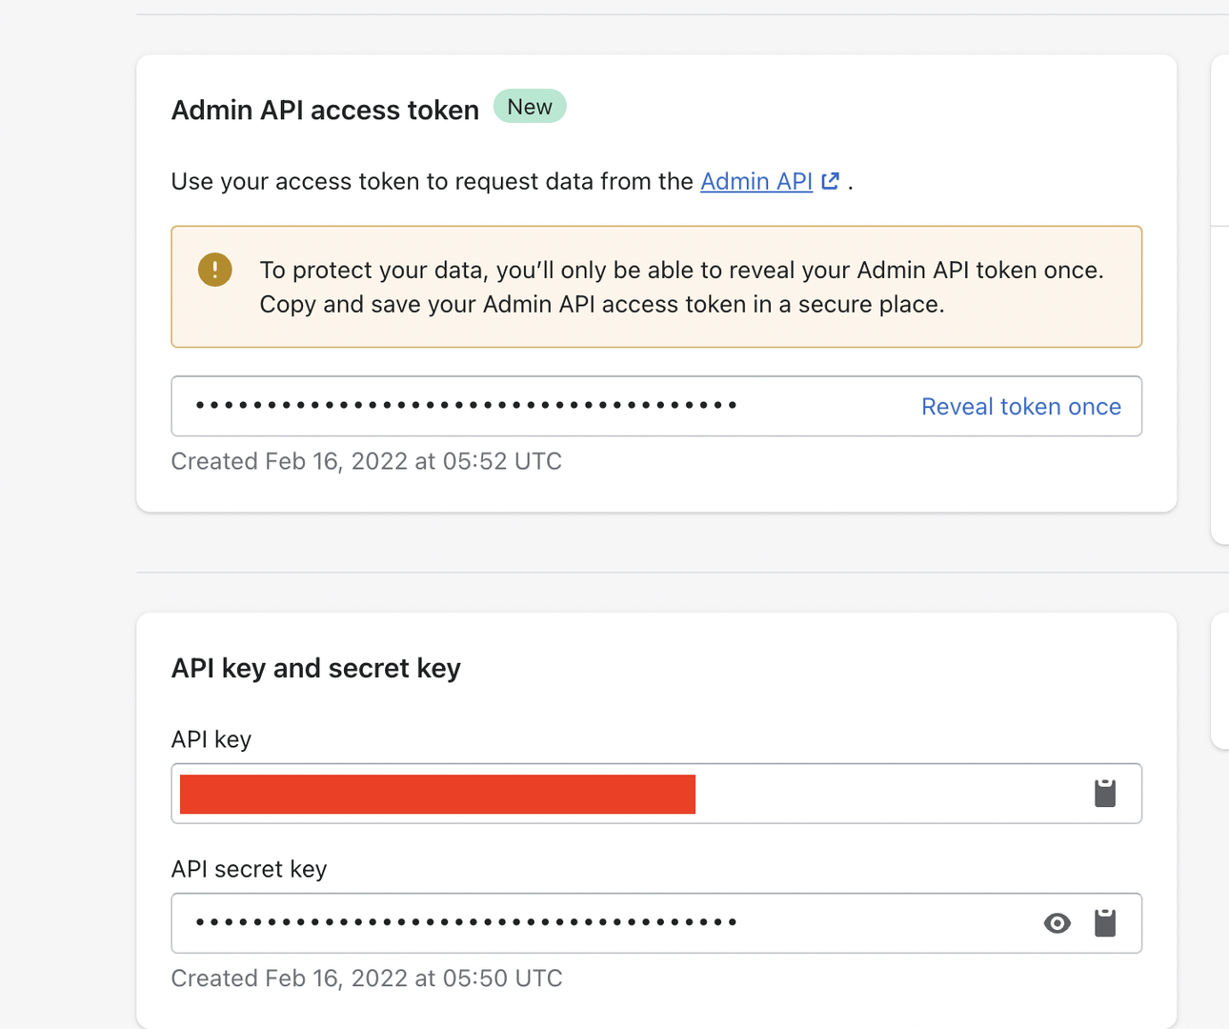This screenshot has height=1029, width=1229.
Task: Click the external link icon beside Admin API
Action: click(831, 181)
